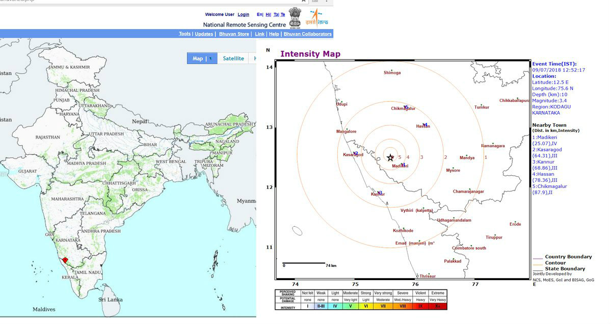This screenshot has height=324, width=611.
Task: Click the Chamarajanagar town label
Action: (468, 192)
